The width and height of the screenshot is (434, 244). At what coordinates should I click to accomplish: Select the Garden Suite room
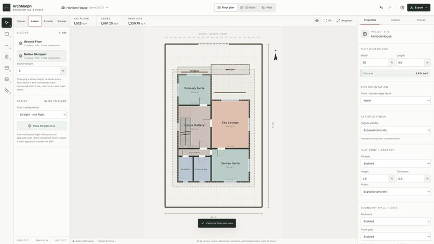(230, 165)
